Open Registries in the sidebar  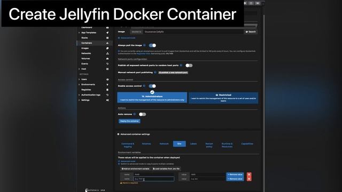pyautogui.click(x=86, y=90)
